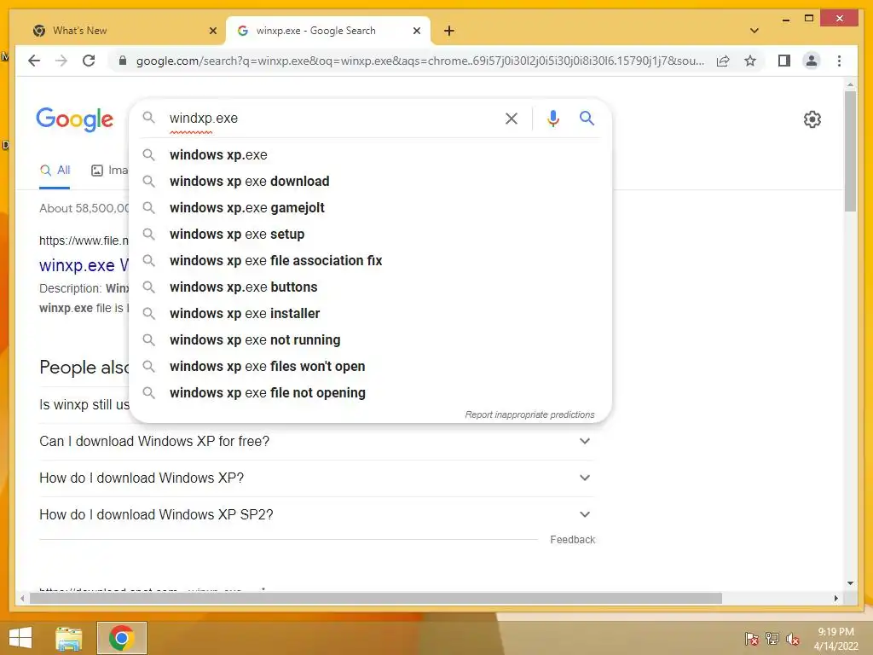Screen dimensions: 873x655
Task: Open the taskbar clock showing 9:19 PM
Action: 835,639
